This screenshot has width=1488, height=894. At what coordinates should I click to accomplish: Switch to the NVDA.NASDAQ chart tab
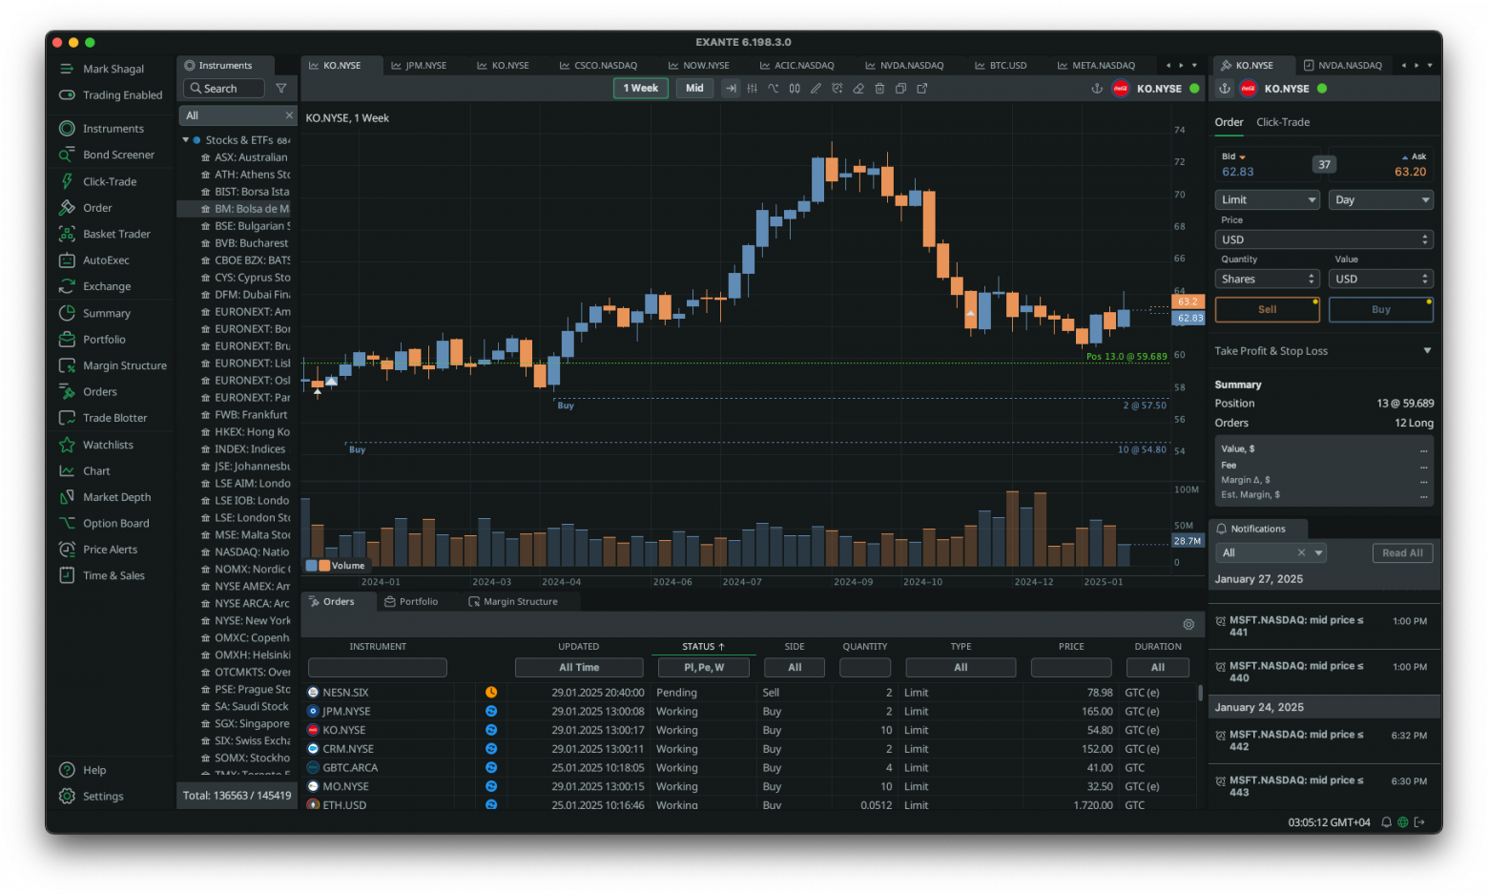pyautogui.click(x=903, y=66)
